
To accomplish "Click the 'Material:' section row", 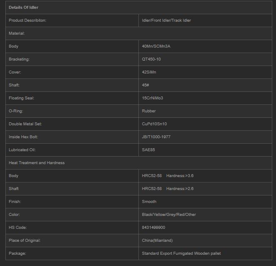I will tap(17, 33).
